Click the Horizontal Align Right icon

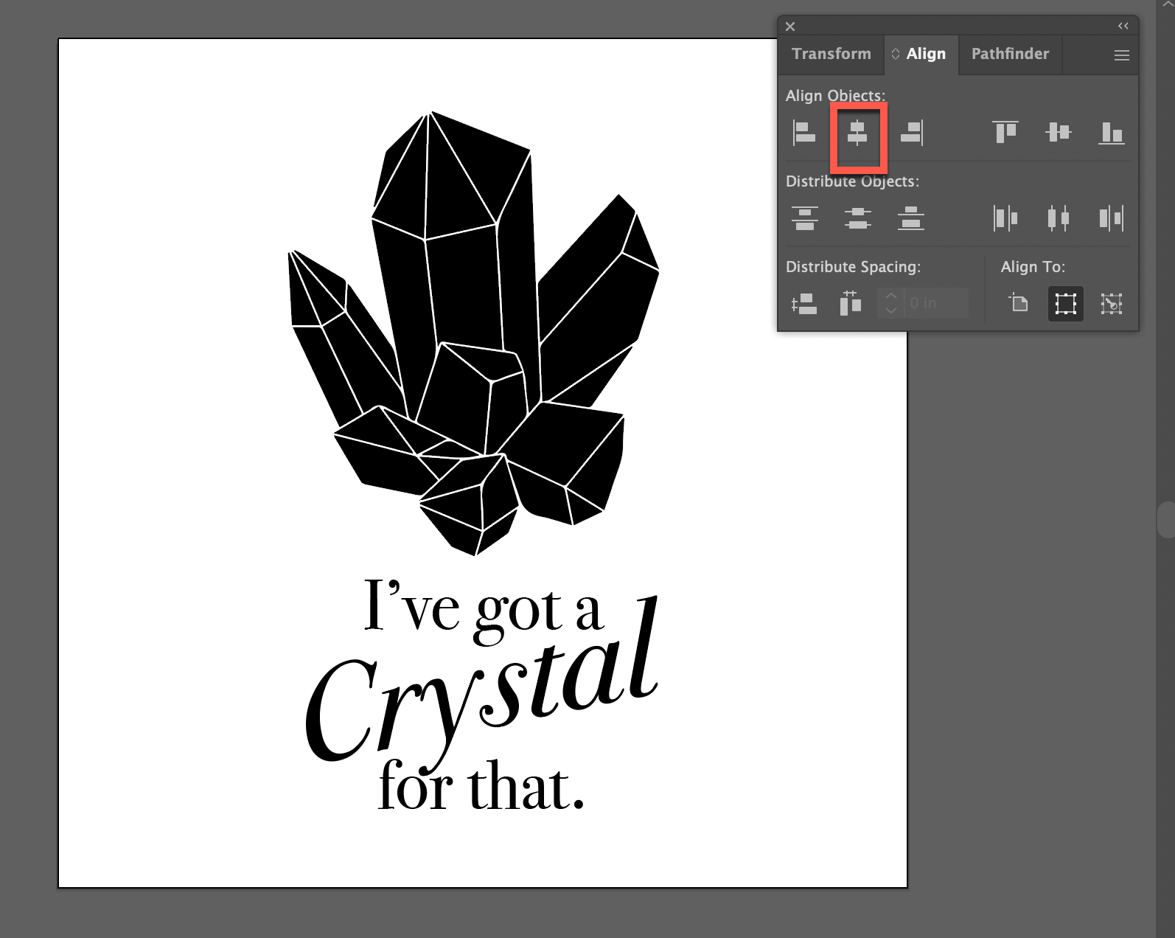[x=911, y=133]
